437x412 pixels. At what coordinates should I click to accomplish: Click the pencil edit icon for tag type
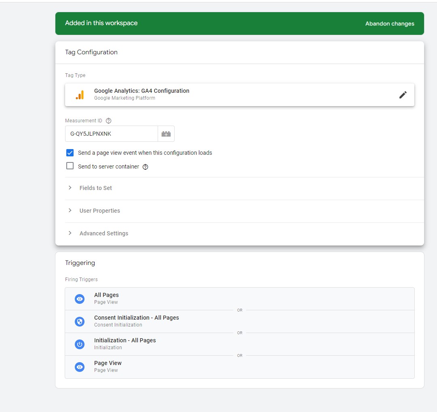(403, 95)
